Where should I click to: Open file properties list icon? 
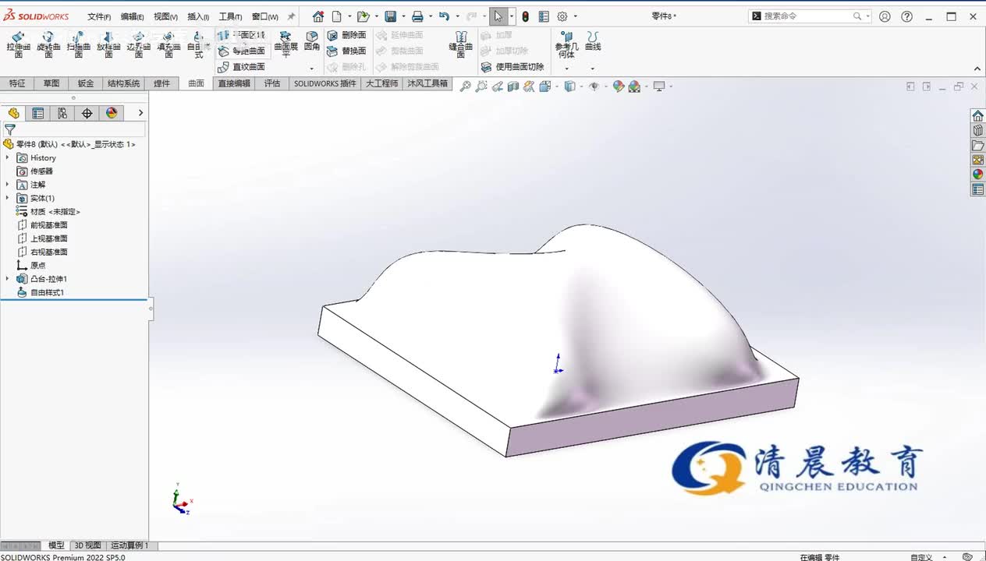click(544, 16)
